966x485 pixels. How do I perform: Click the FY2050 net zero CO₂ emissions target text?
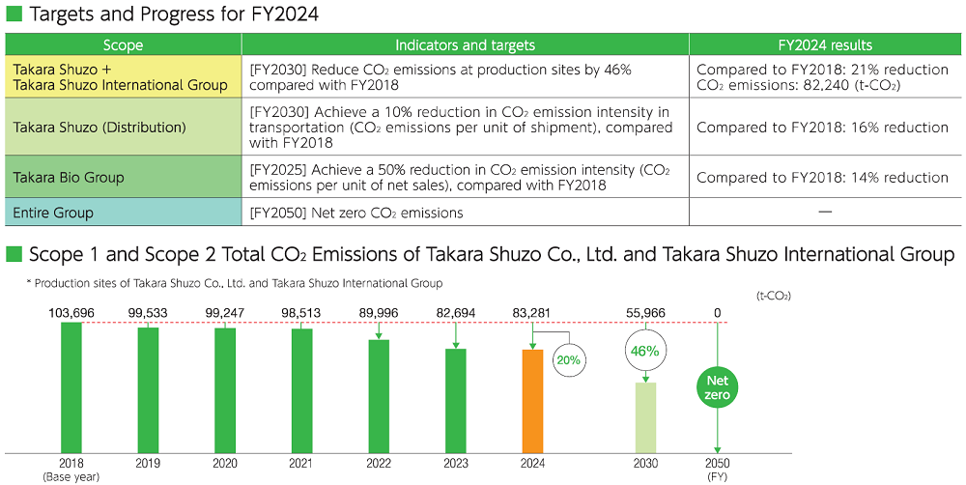356,213
